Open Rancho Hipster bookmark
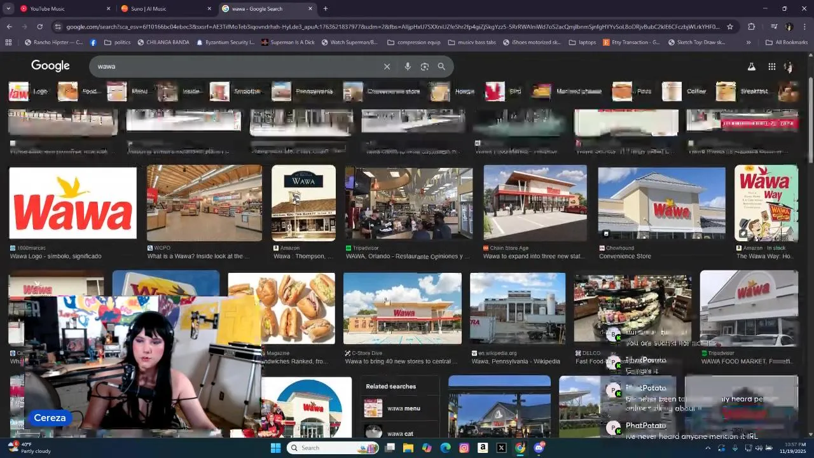This screenshot has height=458, width=814. pos(53,43)
